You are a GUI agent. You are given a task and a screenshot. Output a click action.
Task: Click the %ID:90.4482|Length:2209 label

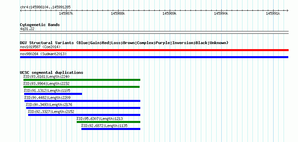pos(48,98)
